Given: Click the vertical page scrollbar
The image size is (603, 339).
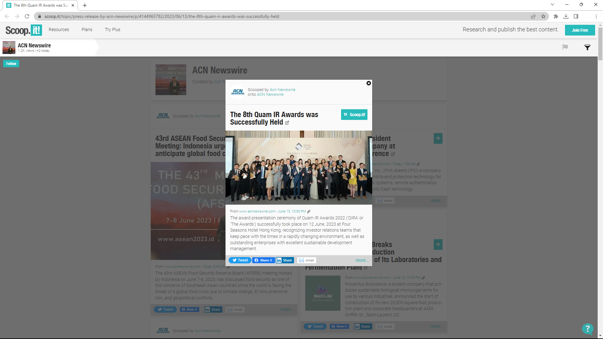Looking at the screenshot, I should (x=600, y=44).
